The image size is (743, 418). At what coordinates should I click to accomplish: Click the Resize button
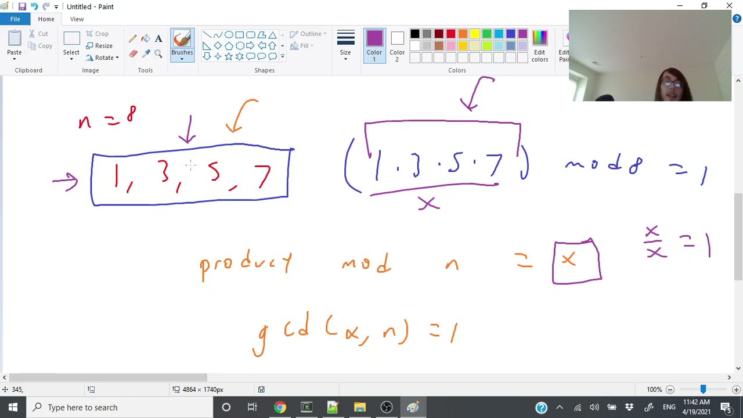click(99, 46)
